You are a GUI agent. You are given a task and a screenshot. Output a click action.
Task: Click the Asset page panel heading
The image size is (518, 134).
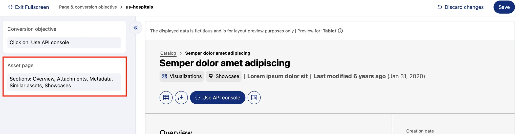coord(20,65)
